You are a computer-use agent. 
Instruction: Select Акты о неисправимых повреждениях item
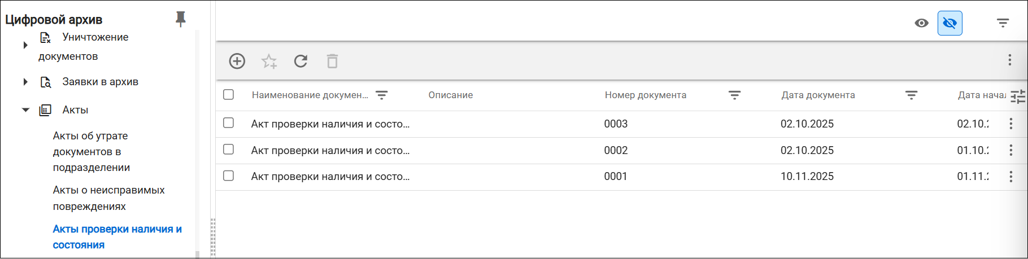point(108,198)
